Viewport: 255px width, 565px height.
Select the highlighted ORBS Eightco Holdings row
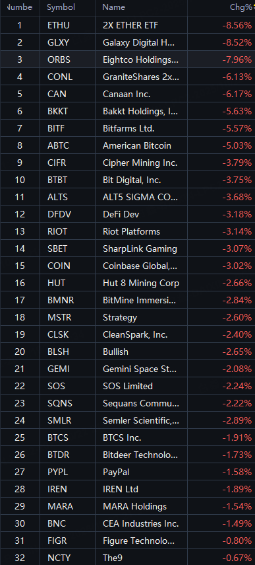[x=128, y=59]
